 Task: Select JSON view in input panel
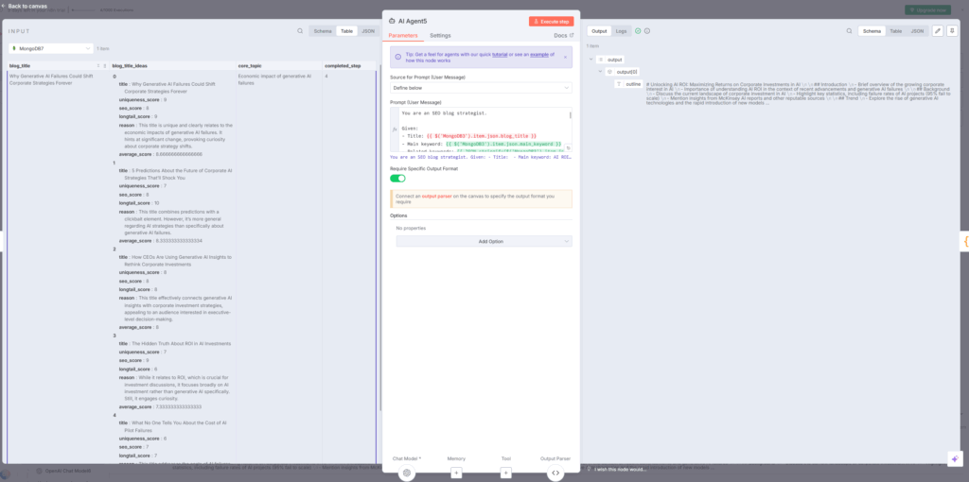pos(368,31)
